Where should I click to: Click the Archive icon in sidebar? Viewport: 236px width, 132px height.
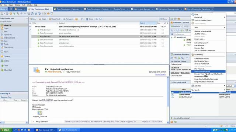2,61
